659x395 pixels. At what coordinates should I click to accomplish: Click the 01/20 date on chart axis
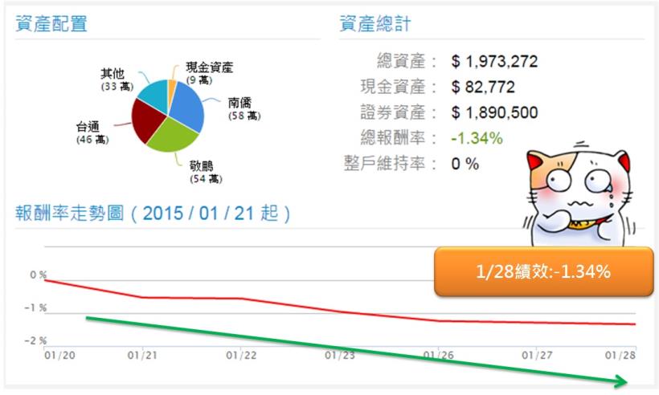tap(59, 356)
